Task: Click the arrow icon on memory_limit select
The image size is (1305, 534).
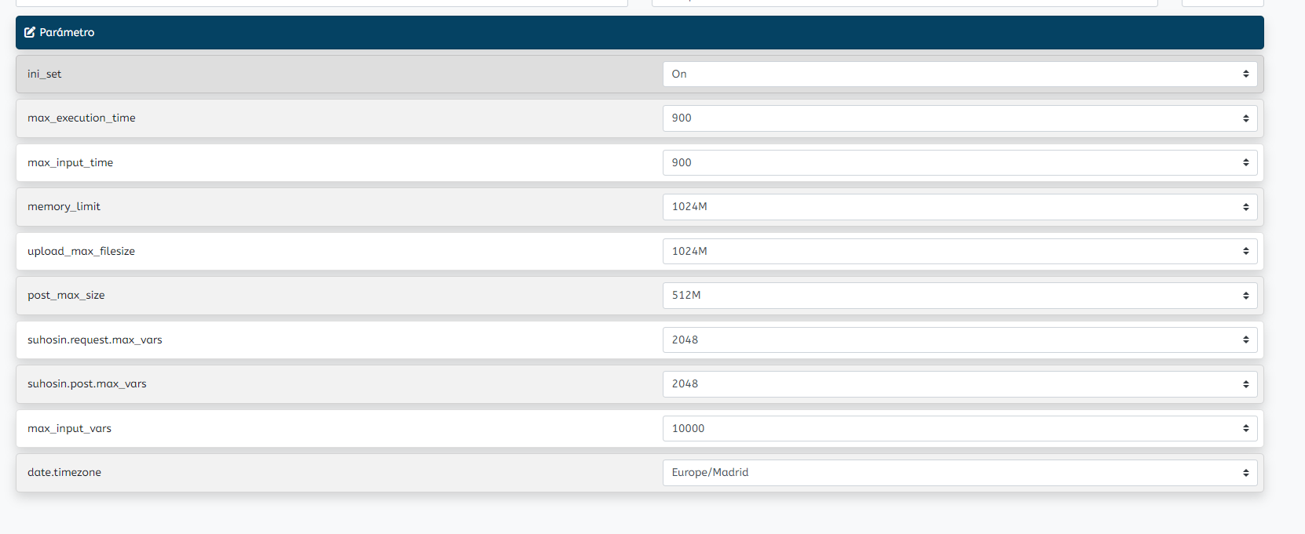Action: coord(1245,207)
